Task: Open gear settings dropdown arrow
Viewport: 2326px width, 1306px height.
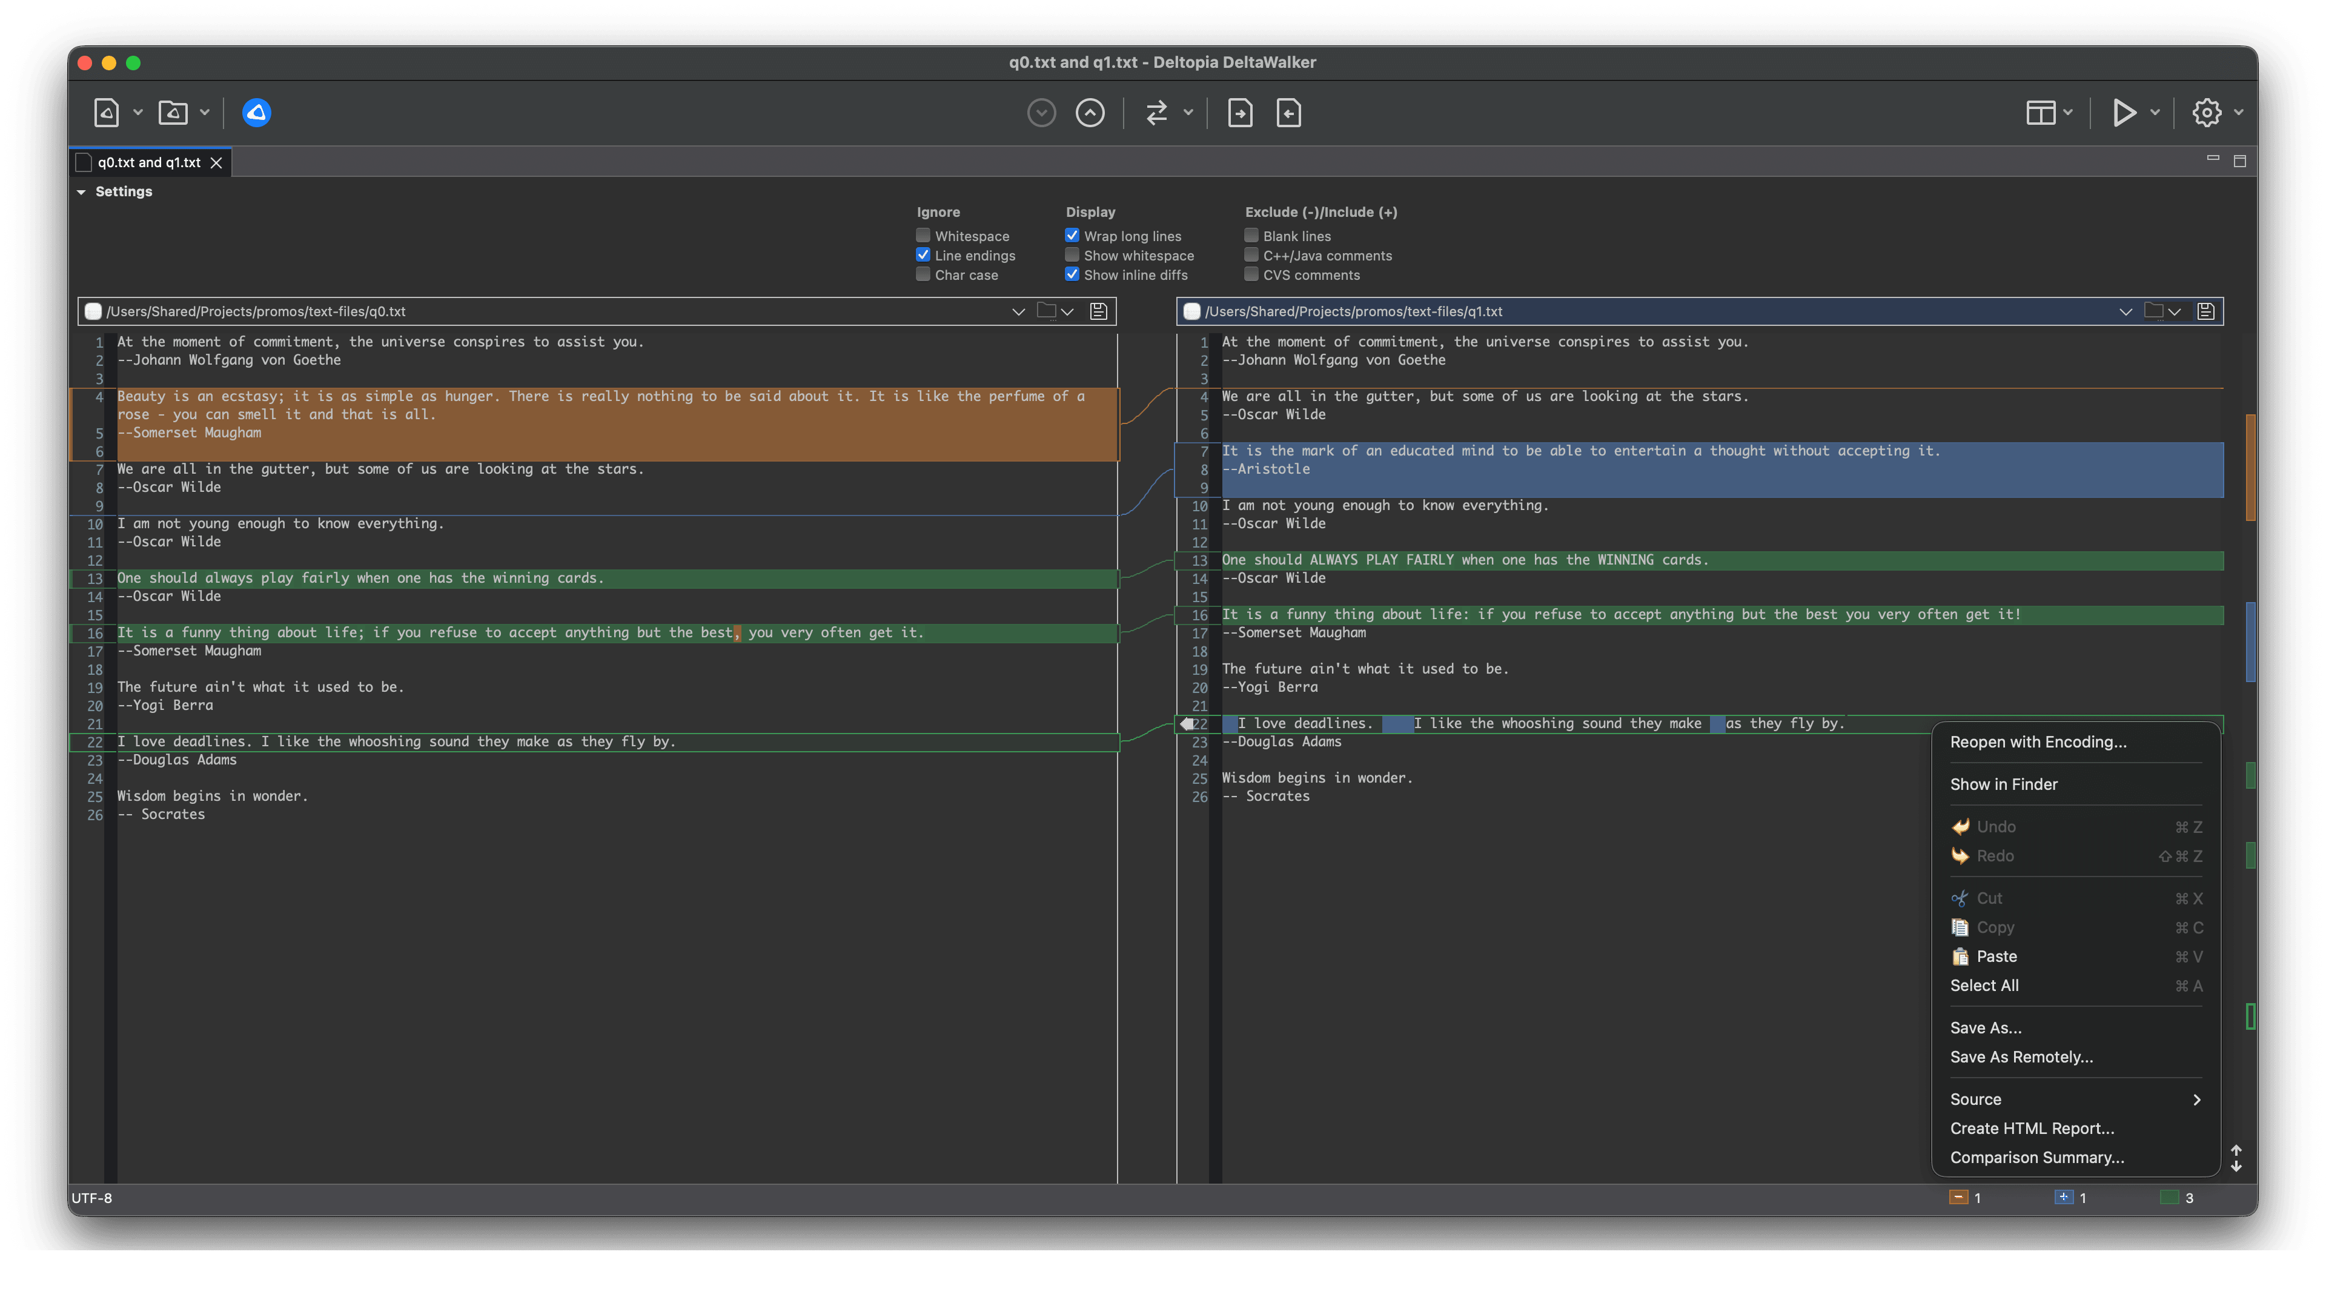Action: pyautogui.click(x=2238, y=113)
